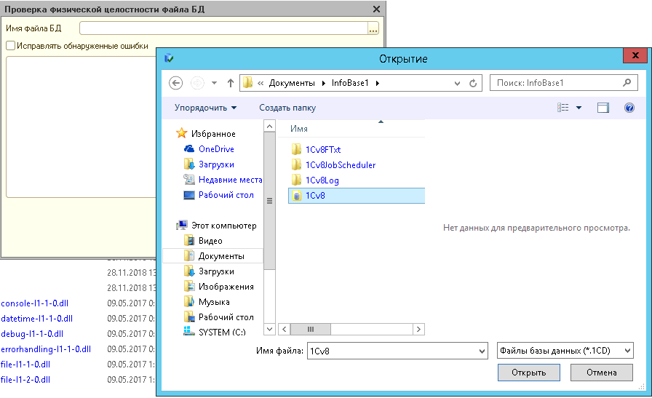Image resolution: width=652 pixels, height=398 pixels.
Task: Open address bar history dropdown
Action: tap(458, 83)
